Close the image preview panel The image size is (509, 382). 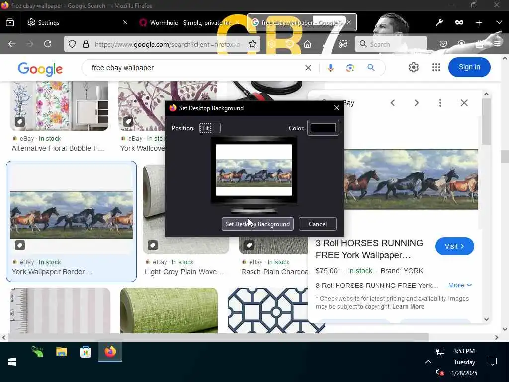(464, 103)
